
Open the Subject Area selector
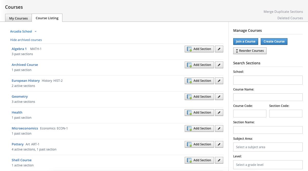tap(268, 147)
